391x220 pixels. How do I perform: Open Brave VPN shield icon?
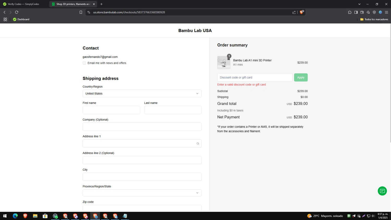(x=374, y=12)
